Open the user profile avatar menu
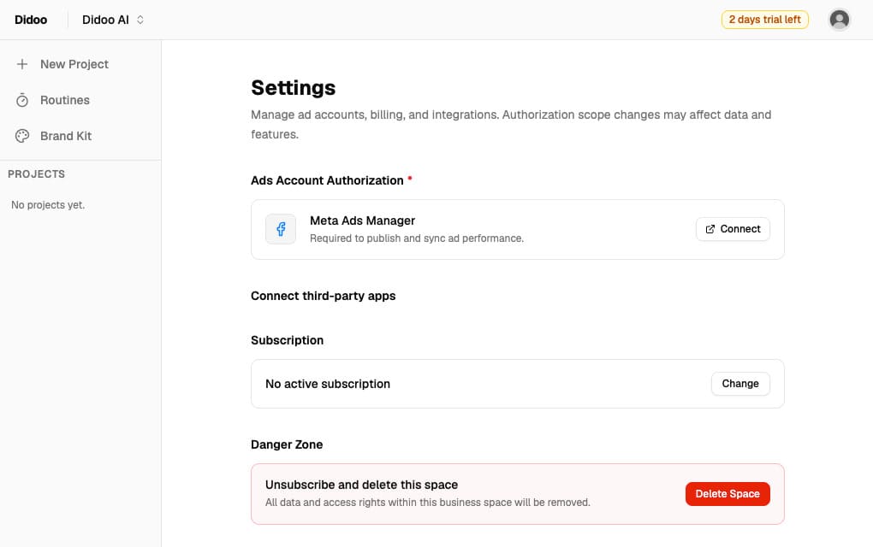 839,20
